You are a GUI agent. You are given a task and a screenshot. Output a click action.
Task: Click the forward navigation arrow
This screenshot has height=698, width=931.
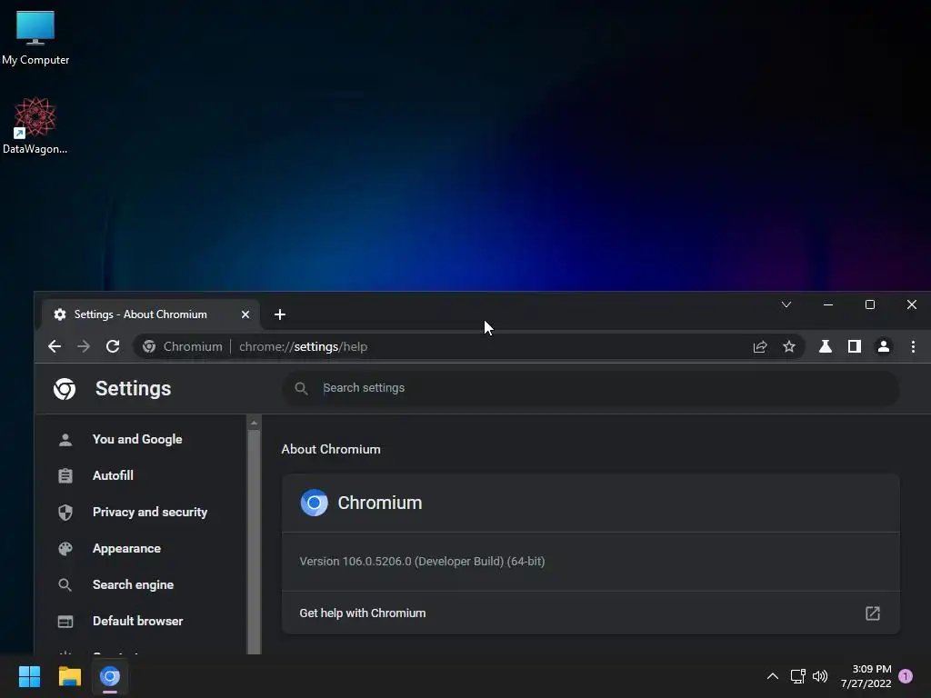click(x=84, y=346)
